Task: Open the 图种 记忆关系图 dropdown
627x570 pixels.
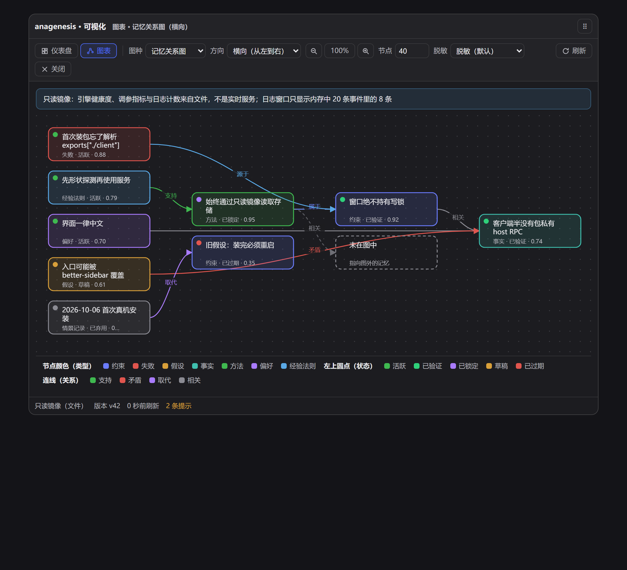Action: pos(176,51)
